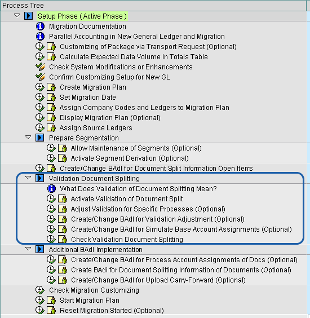Click execute clock icon for Create Migration Plan
The height and width of the screenshot is (318, 310).
[x=40, y=87]
